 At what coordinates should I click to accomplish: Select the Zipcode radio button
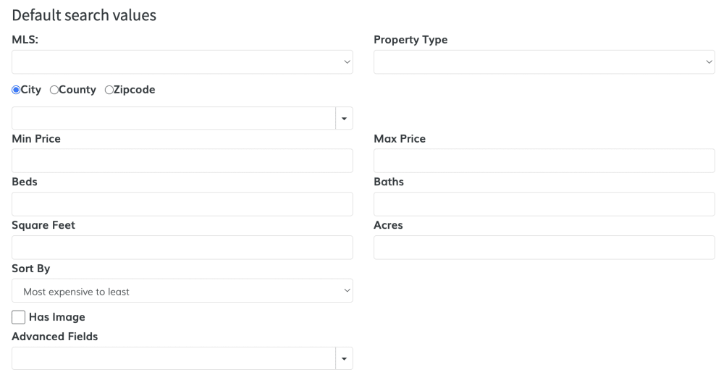(x=109, y=90)
